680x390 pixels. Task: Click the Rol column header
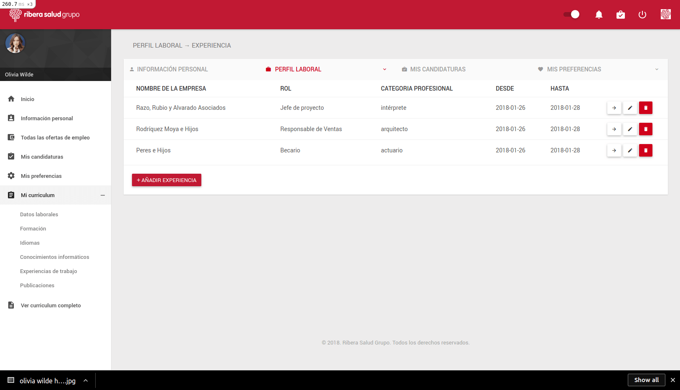(286, 89)
